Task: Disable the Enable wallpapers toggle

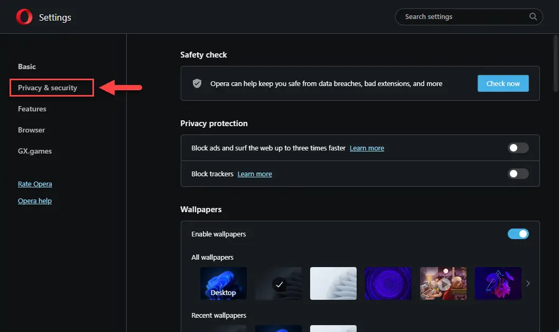Action: click(x=518, y=234)
